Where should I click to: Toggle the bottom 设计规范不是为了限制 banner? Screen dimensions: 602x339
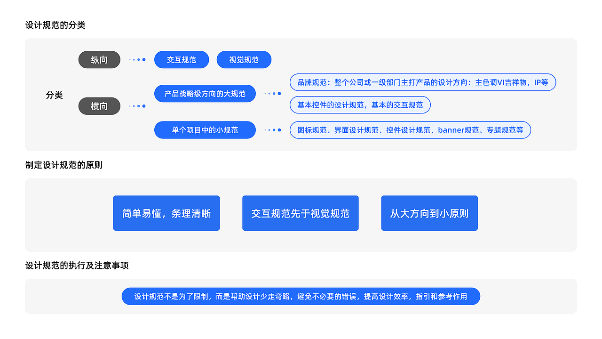(x=301, y=296)
